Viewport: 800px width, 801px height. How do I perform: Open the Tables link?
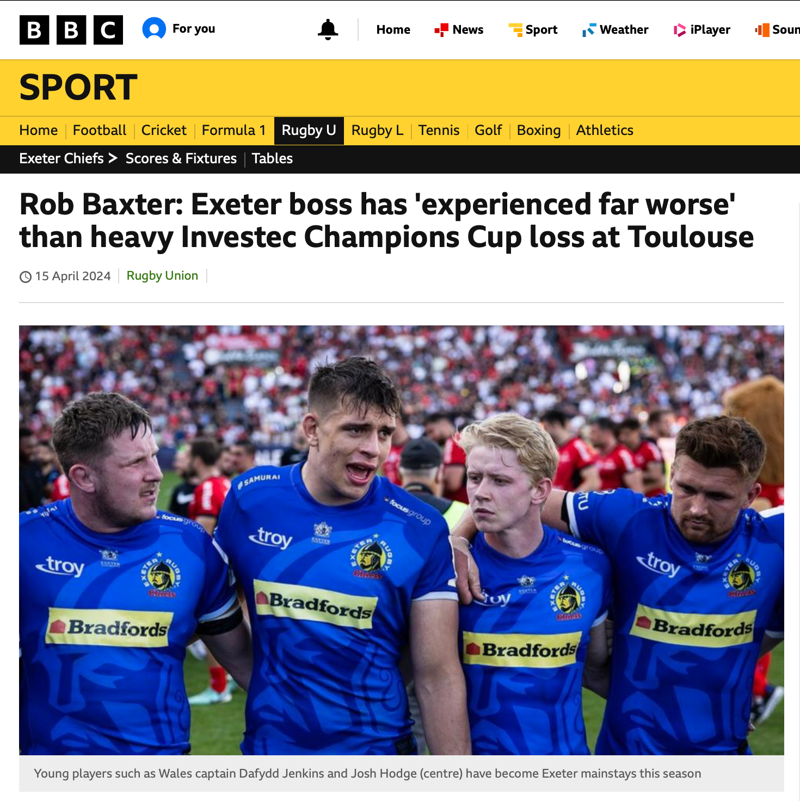click(272, 158)
